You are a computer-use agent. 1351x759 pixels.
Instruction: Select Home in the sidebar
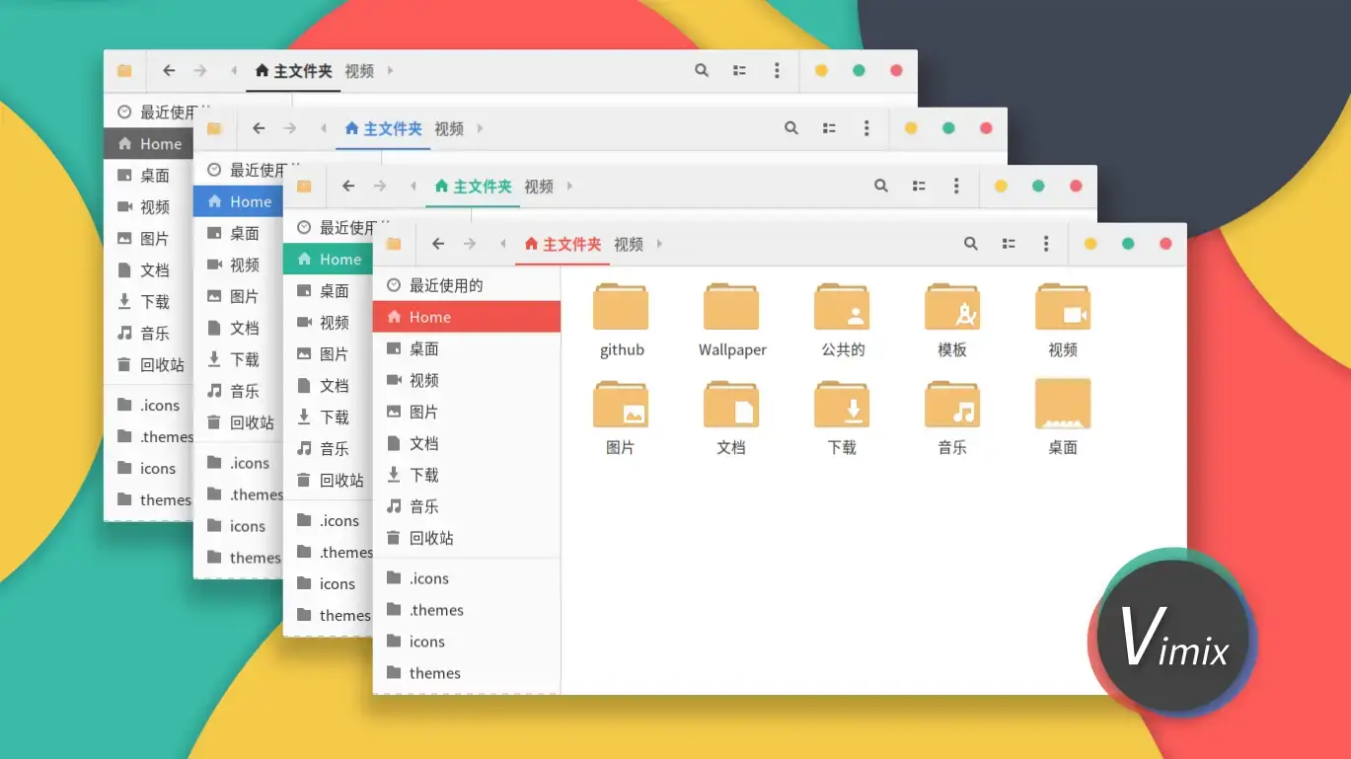click(x=428, y=317)
